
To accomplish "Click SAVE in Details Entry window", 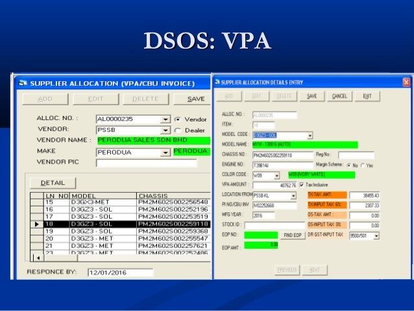I will click(312, 96).
